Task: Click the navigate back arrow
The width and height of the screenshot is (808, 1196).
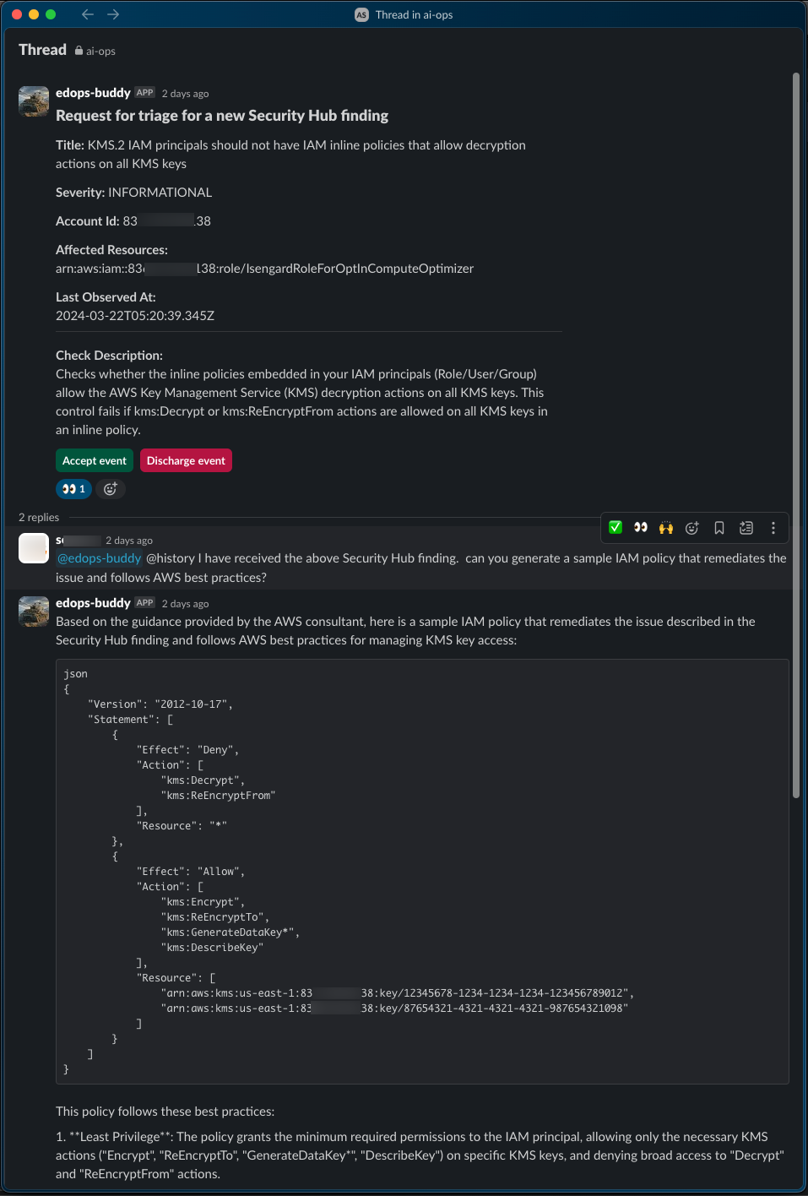Action: click(x=87, y=14)
